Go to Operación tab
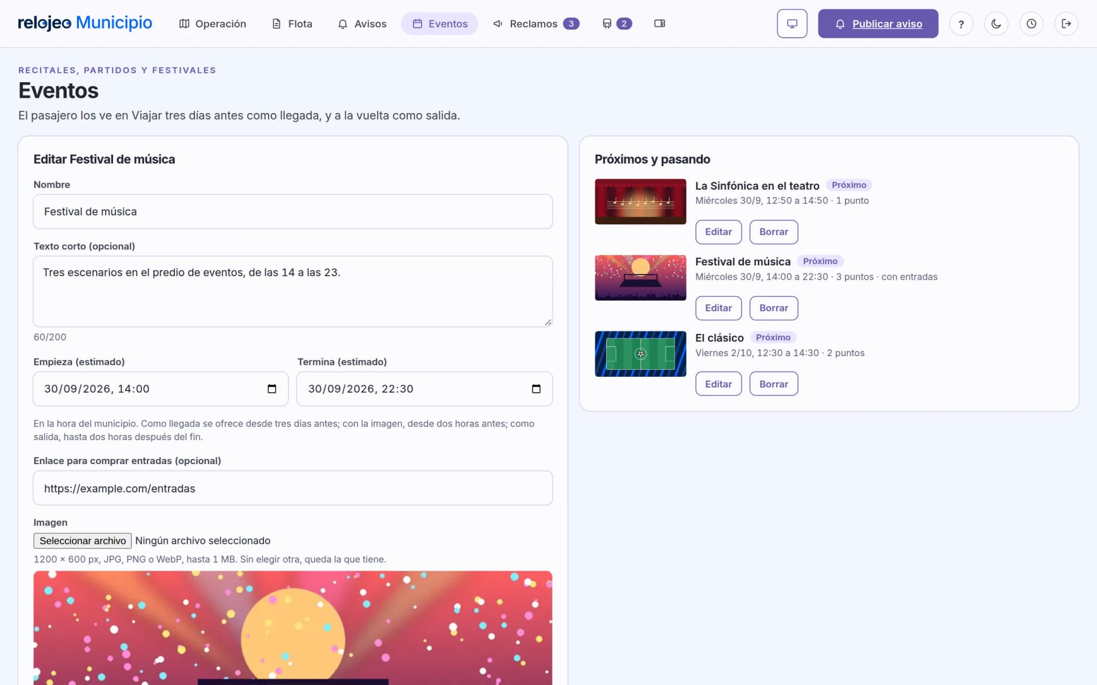The width and height of the screenshot is (1097, 685). (x=213, y=23)
